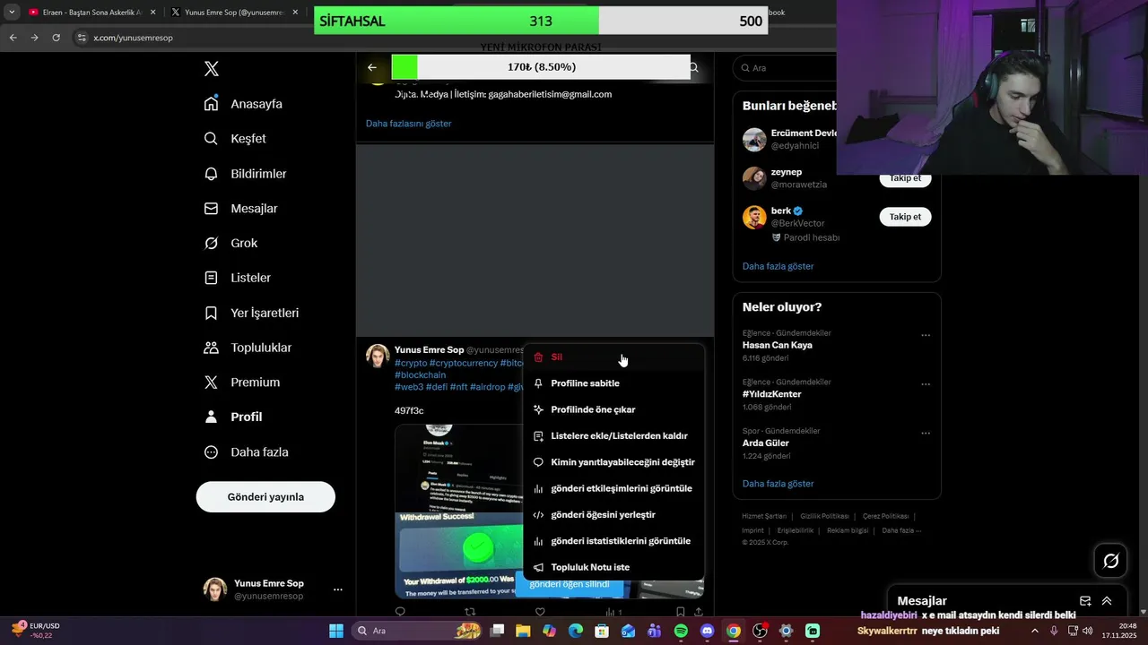Click Gönderi yayınla button
The width and height of the screenshot is (1148, 645).
(265, 497)
